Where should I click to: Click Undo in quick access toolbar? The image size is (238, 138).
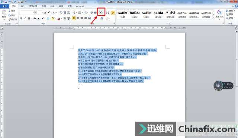[x=10, y=2]
